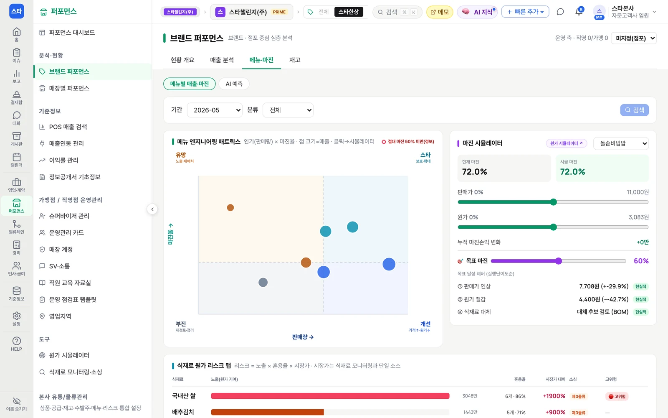This screenshot has height=418, width=668.
Task: Toggle 이름 숨기기 at bottom of rail
Action: pyautogui.click(x=16, y=404)
